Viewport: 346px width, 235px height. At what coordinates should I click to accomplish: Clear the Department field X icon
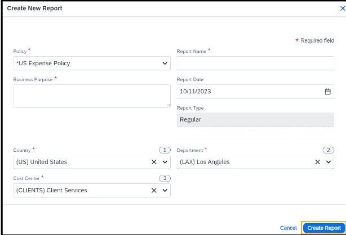tap(317, 162)
